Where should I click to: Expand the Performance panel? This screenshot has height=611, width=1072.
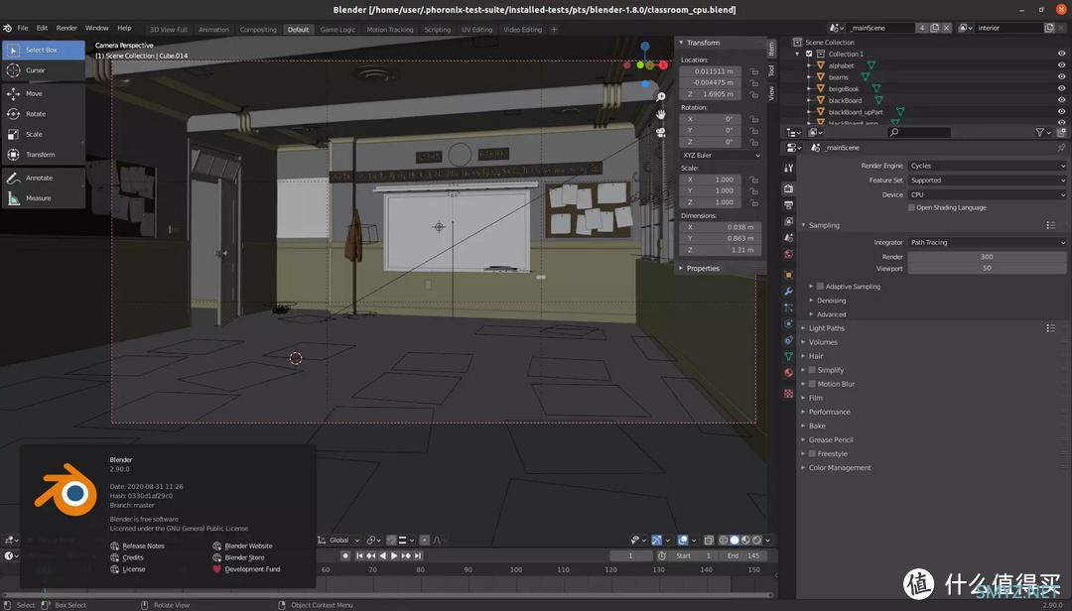pyautogui.click(x=829, y=412)
